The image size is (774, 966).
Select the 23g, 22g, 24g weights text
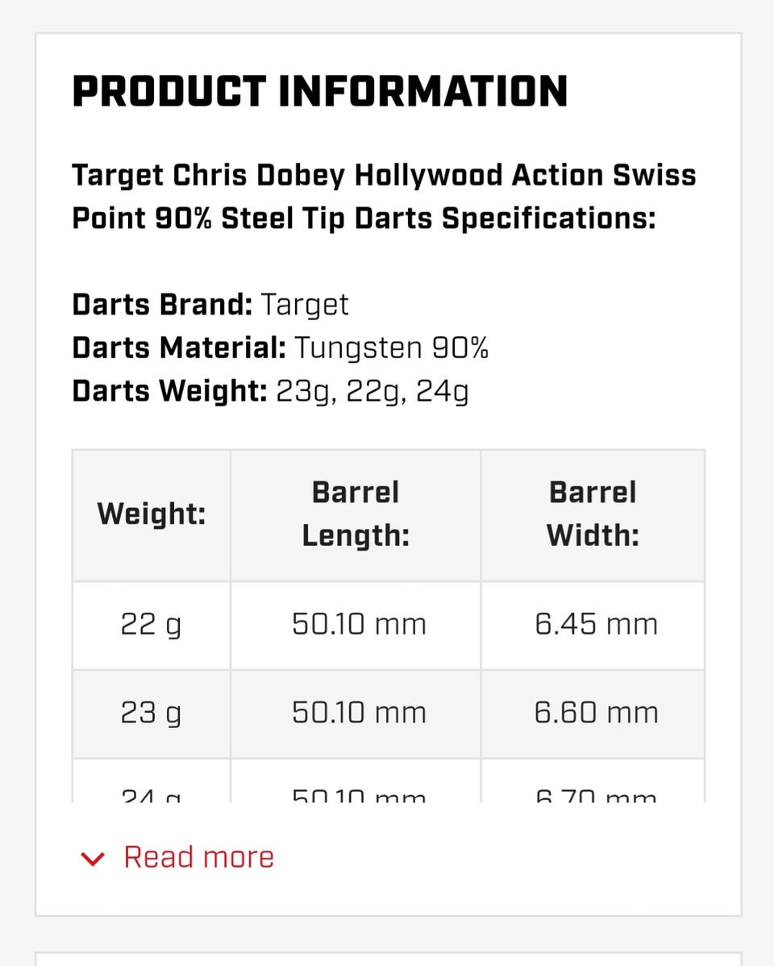(372, 391)
